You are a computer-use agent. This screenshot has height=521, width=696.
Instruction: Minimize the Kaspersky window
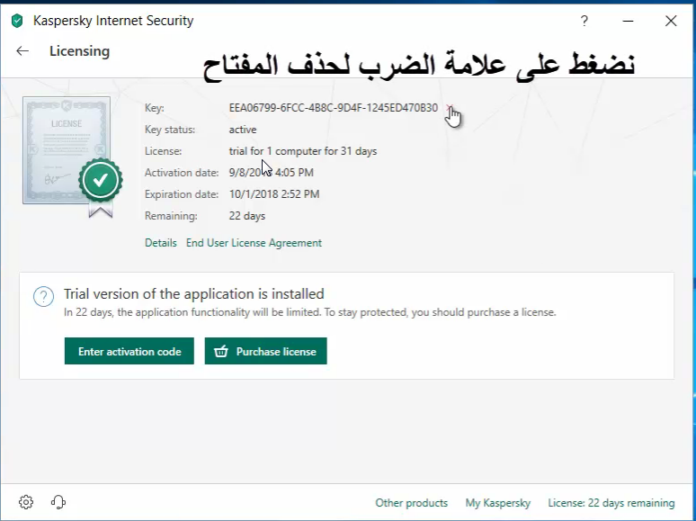[x=628, y=21]
